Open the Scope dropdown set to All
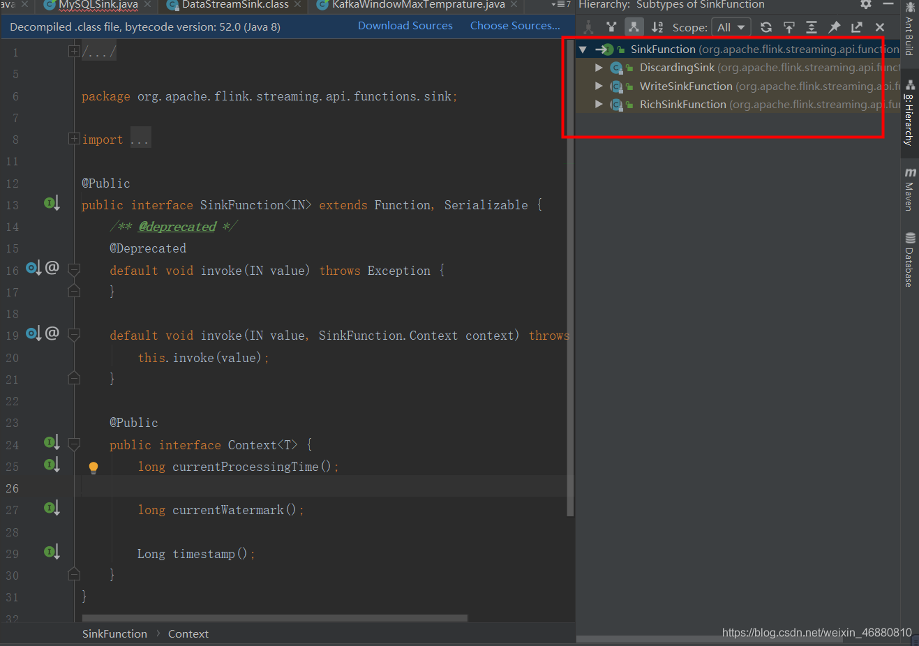This screenshot has width=919, height=646. pyautogui.click(x=731, y=27)
